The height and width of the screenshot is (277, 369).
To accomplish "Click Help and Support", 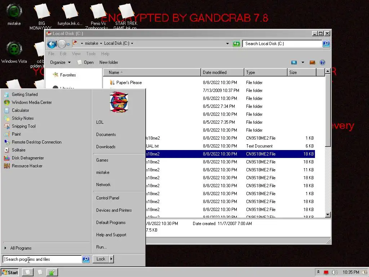I will pyautogui.click(x=111, y=235).
